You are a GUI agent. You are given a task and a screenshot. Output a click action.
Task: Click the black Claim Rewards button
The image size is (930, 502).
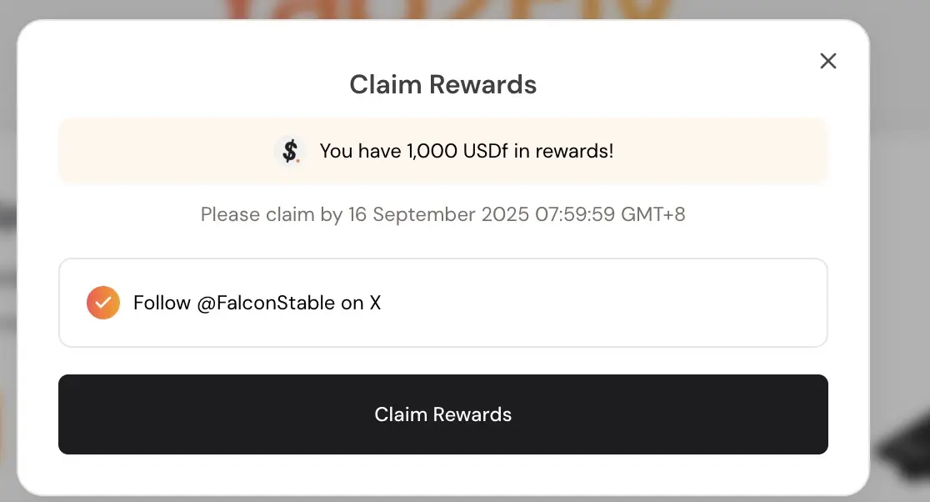[x=443, y=414]
